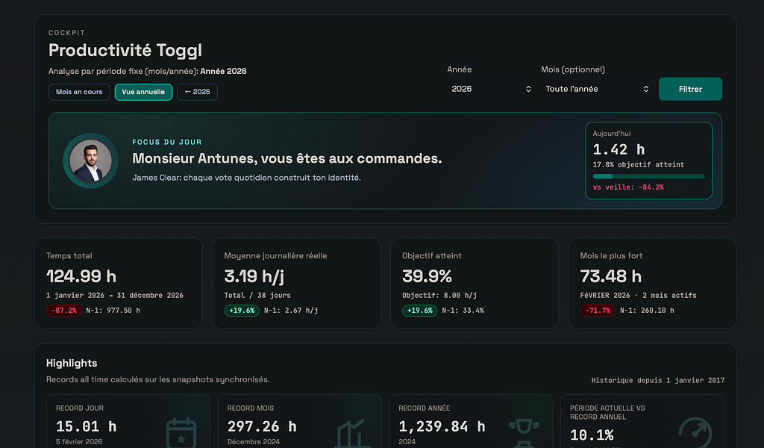Click Historique depuis 1 janvier 2017 text
764x448 pixels.
[x=658, y=380]
